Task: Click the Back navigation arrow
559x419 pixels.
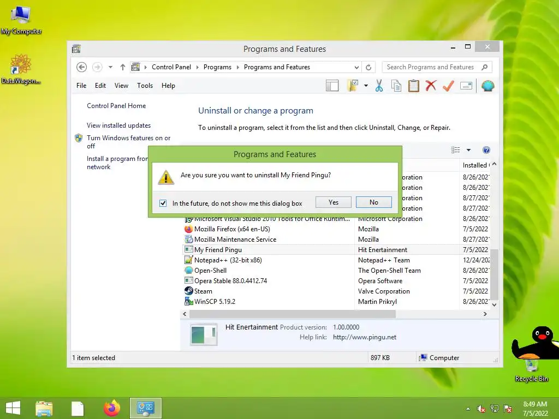Action: click(x=82, y=67)
